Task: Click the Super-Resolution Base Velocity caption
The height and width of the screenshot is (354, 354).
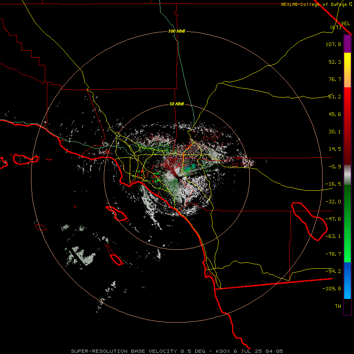Action: pyautogui.click(x=177, y=351)
